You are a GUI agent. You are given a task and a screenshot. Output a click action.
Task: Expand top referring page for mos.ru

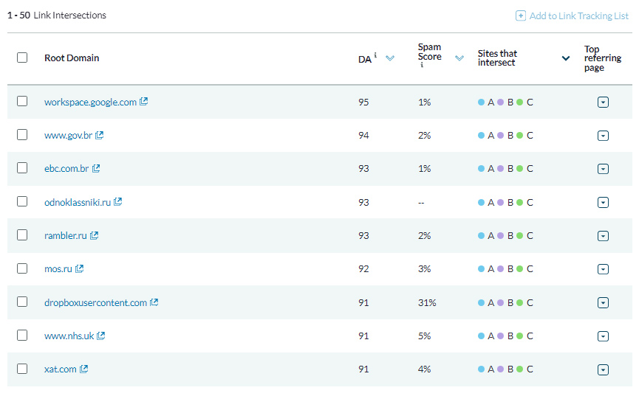(x=603, y=269)
